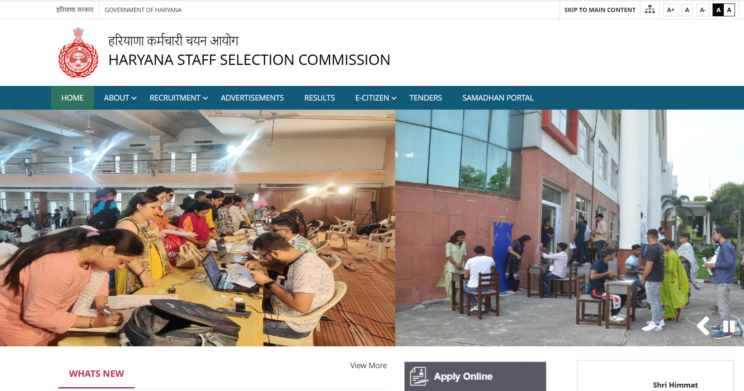Open the Samadhan Portal link

tap(498, 98)
